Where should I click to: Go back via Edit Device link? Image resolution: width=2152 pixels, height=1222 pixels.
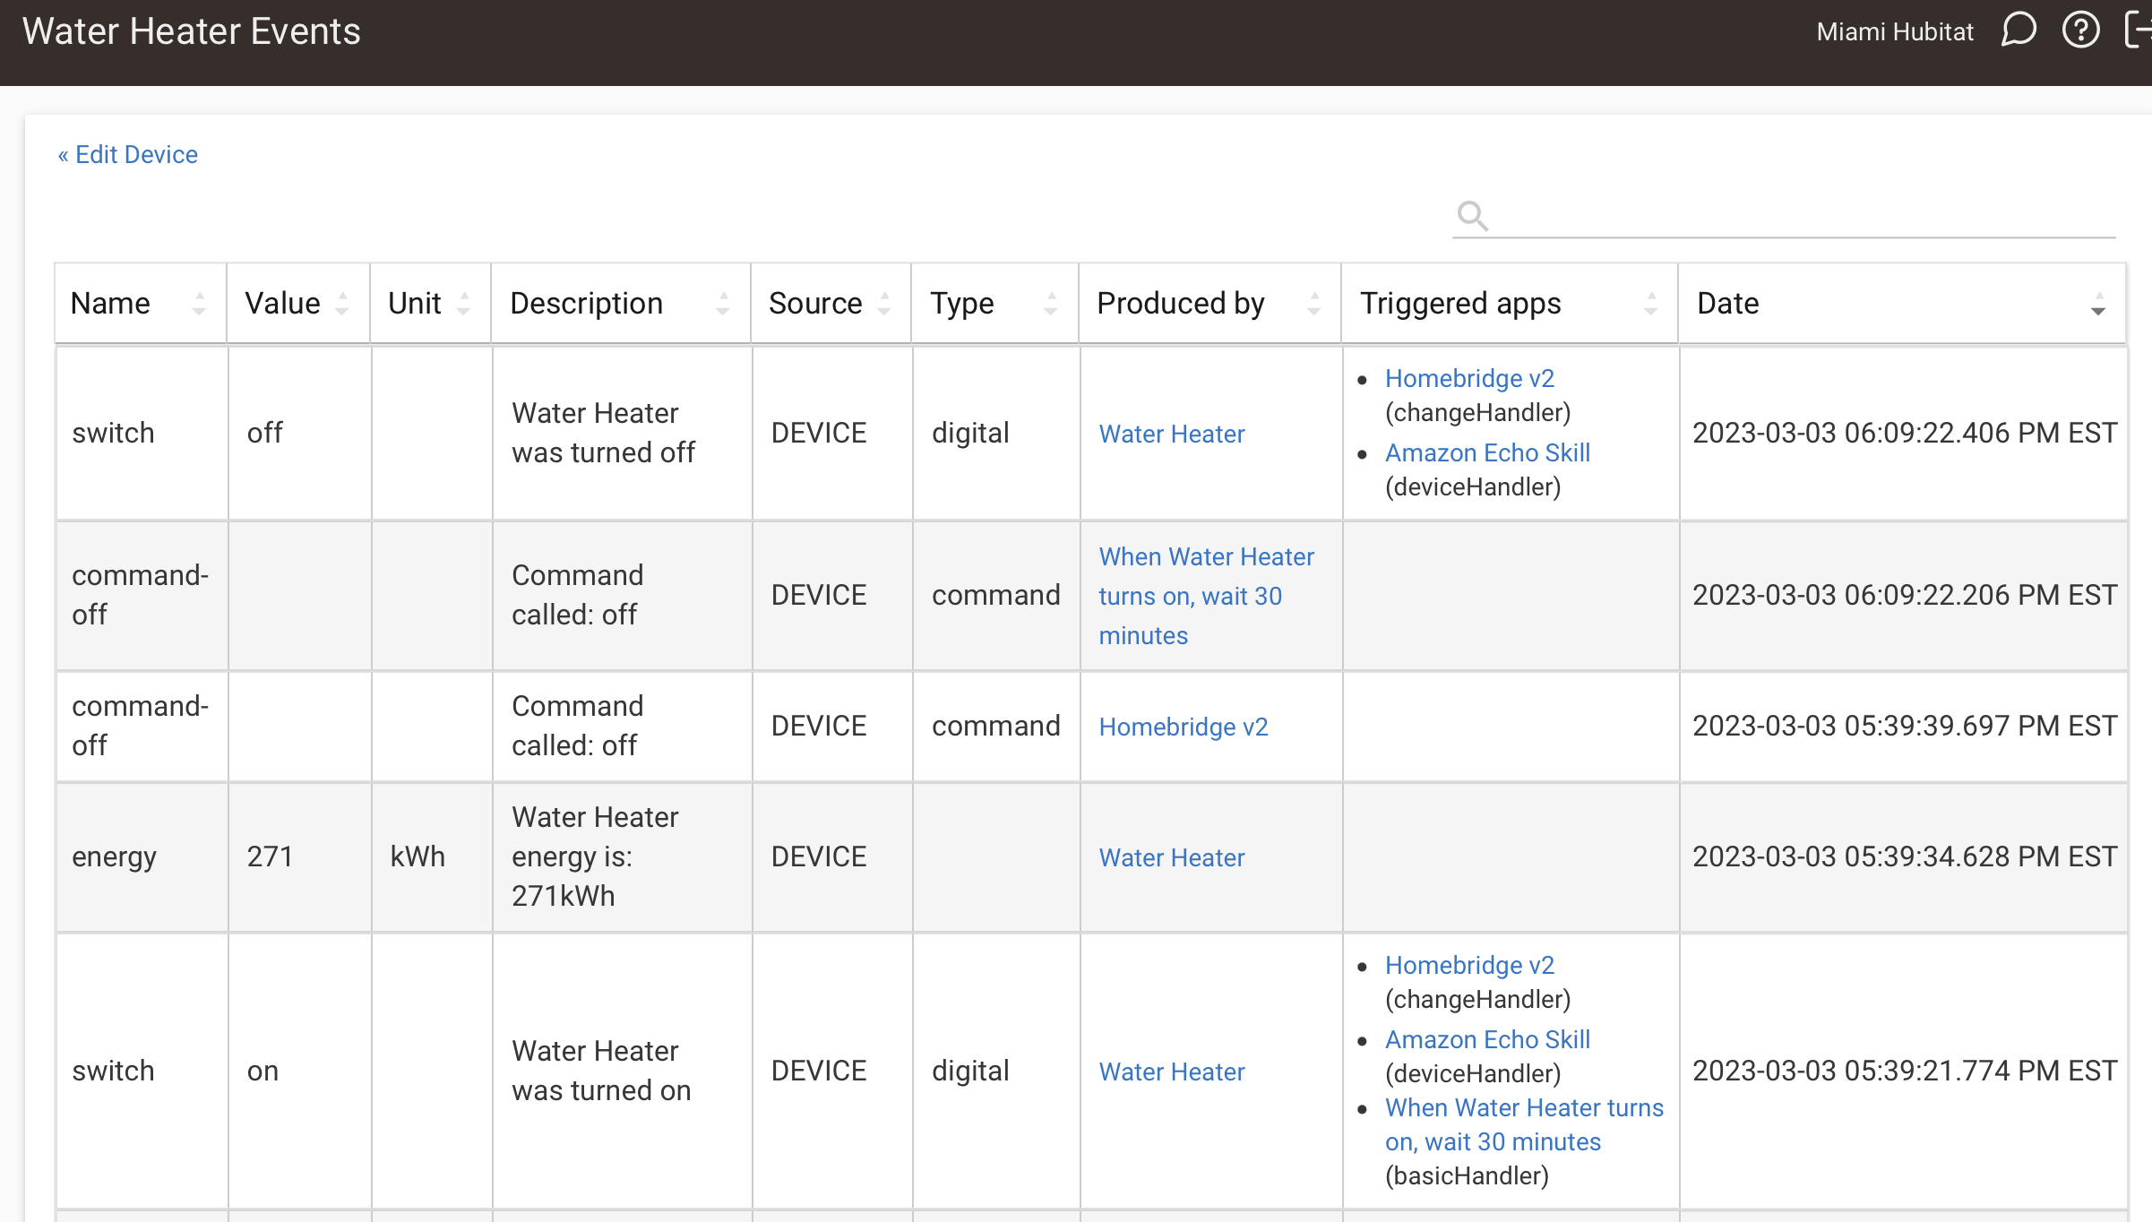pyautogui.click(x=127, y=155)
